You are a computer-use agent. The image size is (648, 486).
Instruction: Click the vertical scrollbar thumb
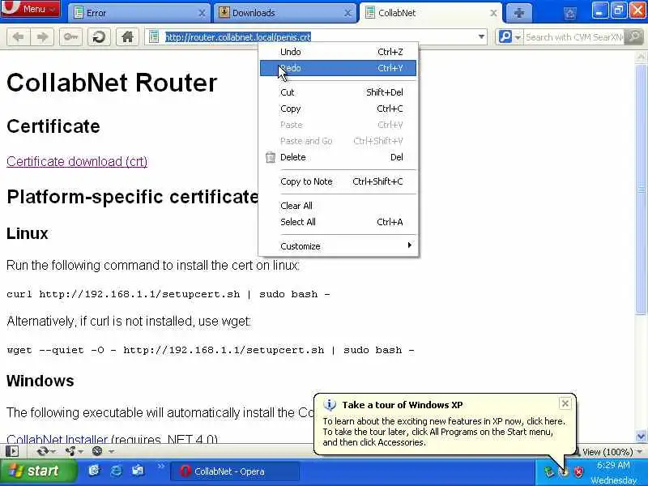click(642, 188)
